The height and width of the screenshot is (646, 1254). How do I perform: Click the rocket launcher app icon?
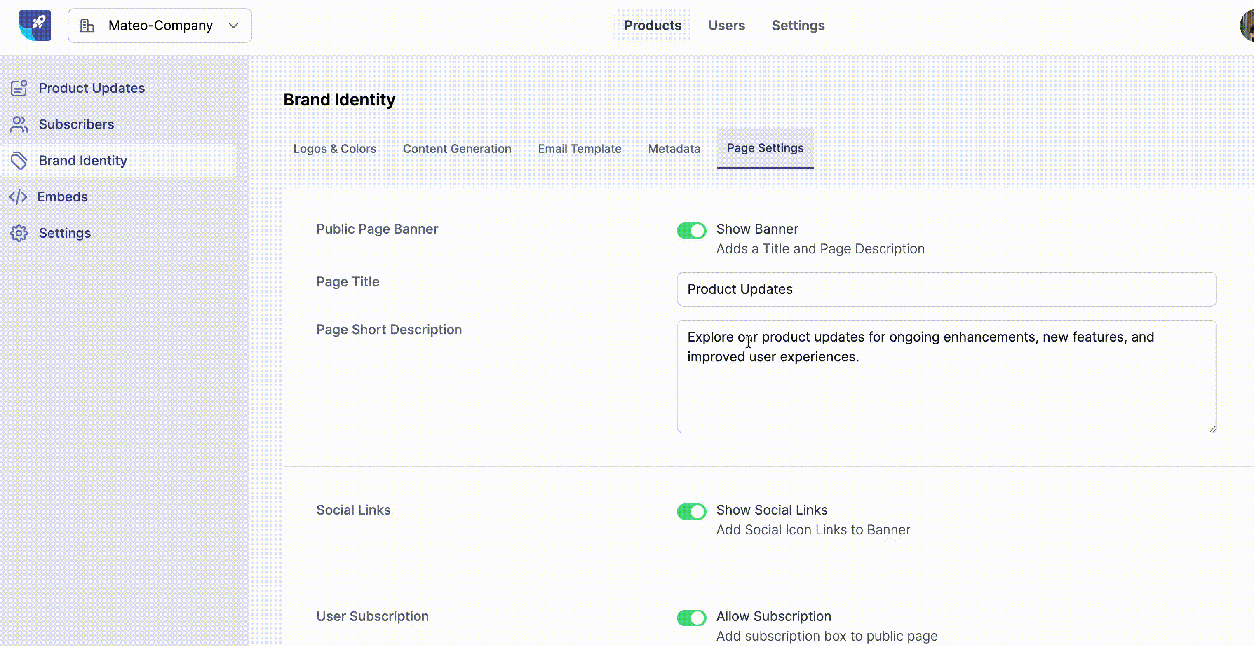tap(34, 25)
